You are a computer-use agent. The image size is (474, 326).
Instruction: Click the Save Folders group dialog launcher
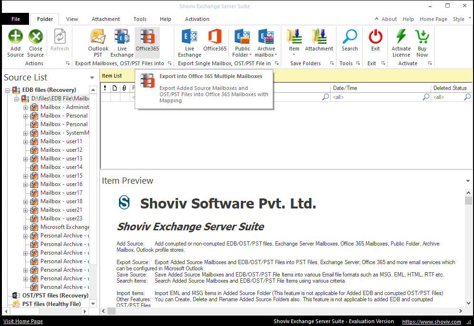coord(332,63)
